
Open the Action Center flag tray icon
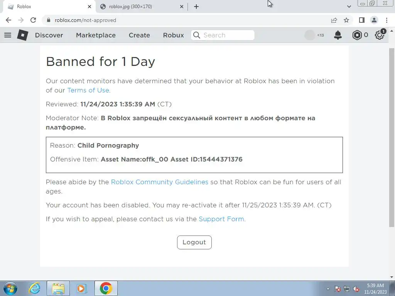point(337,289)
